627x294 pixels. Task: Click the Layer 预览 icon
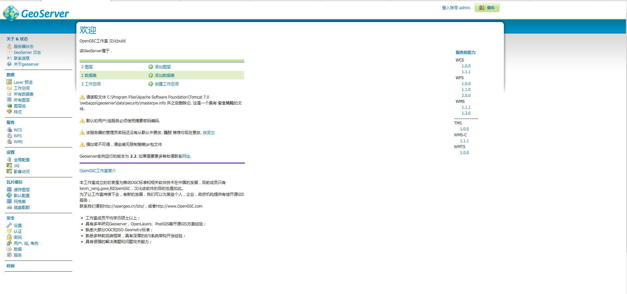(x=9, y=82)
